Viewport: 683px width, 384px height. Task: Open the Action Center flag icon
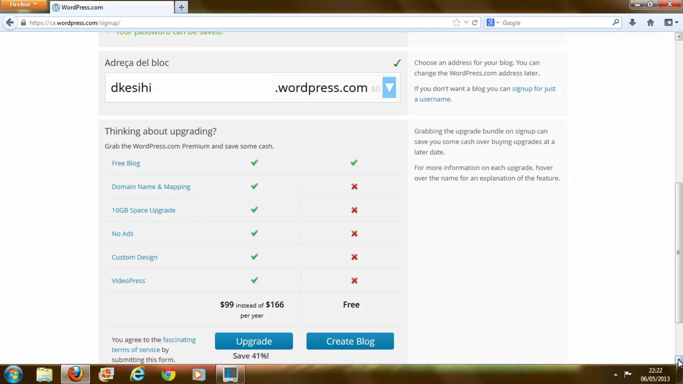(x=628, y=374)
